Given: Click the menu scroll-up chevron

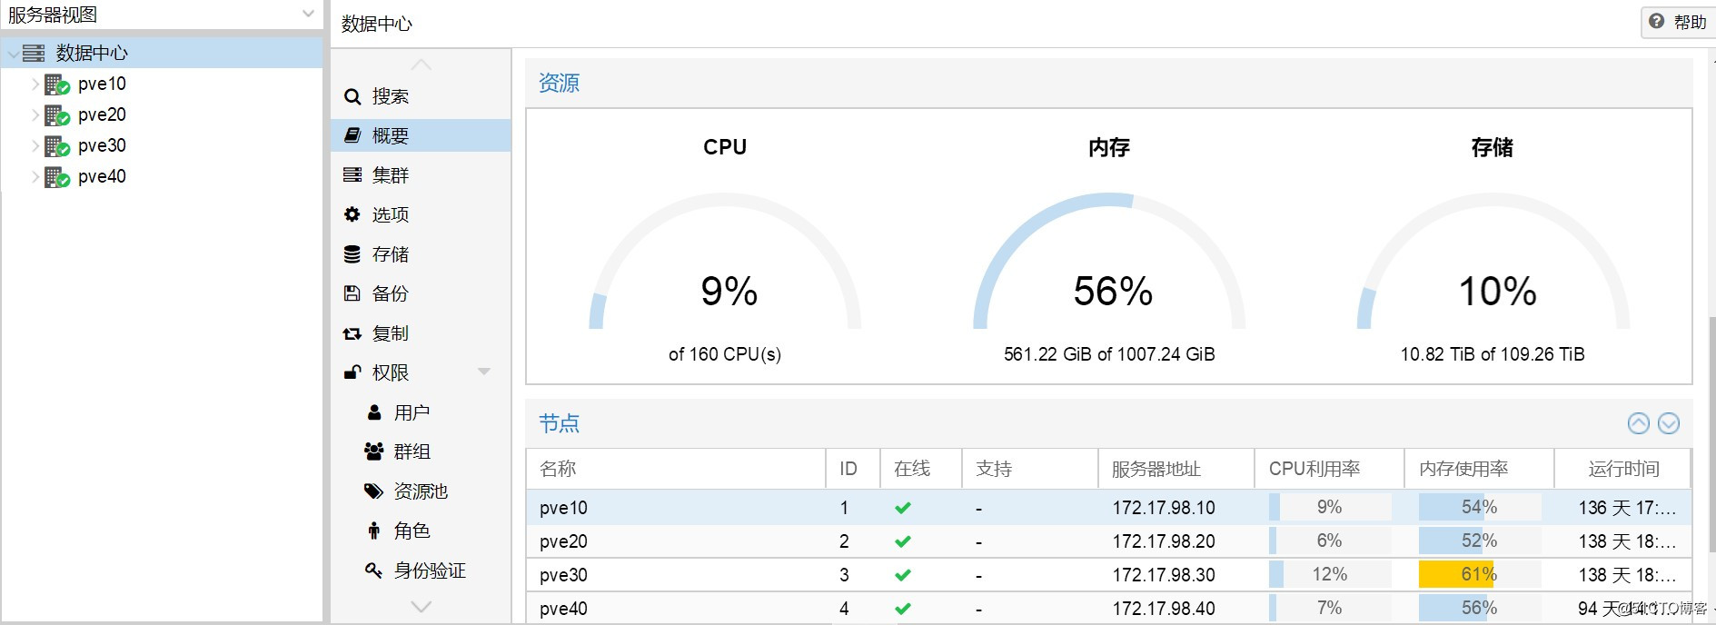Looking at the screenshot, I should click(422, 64).
